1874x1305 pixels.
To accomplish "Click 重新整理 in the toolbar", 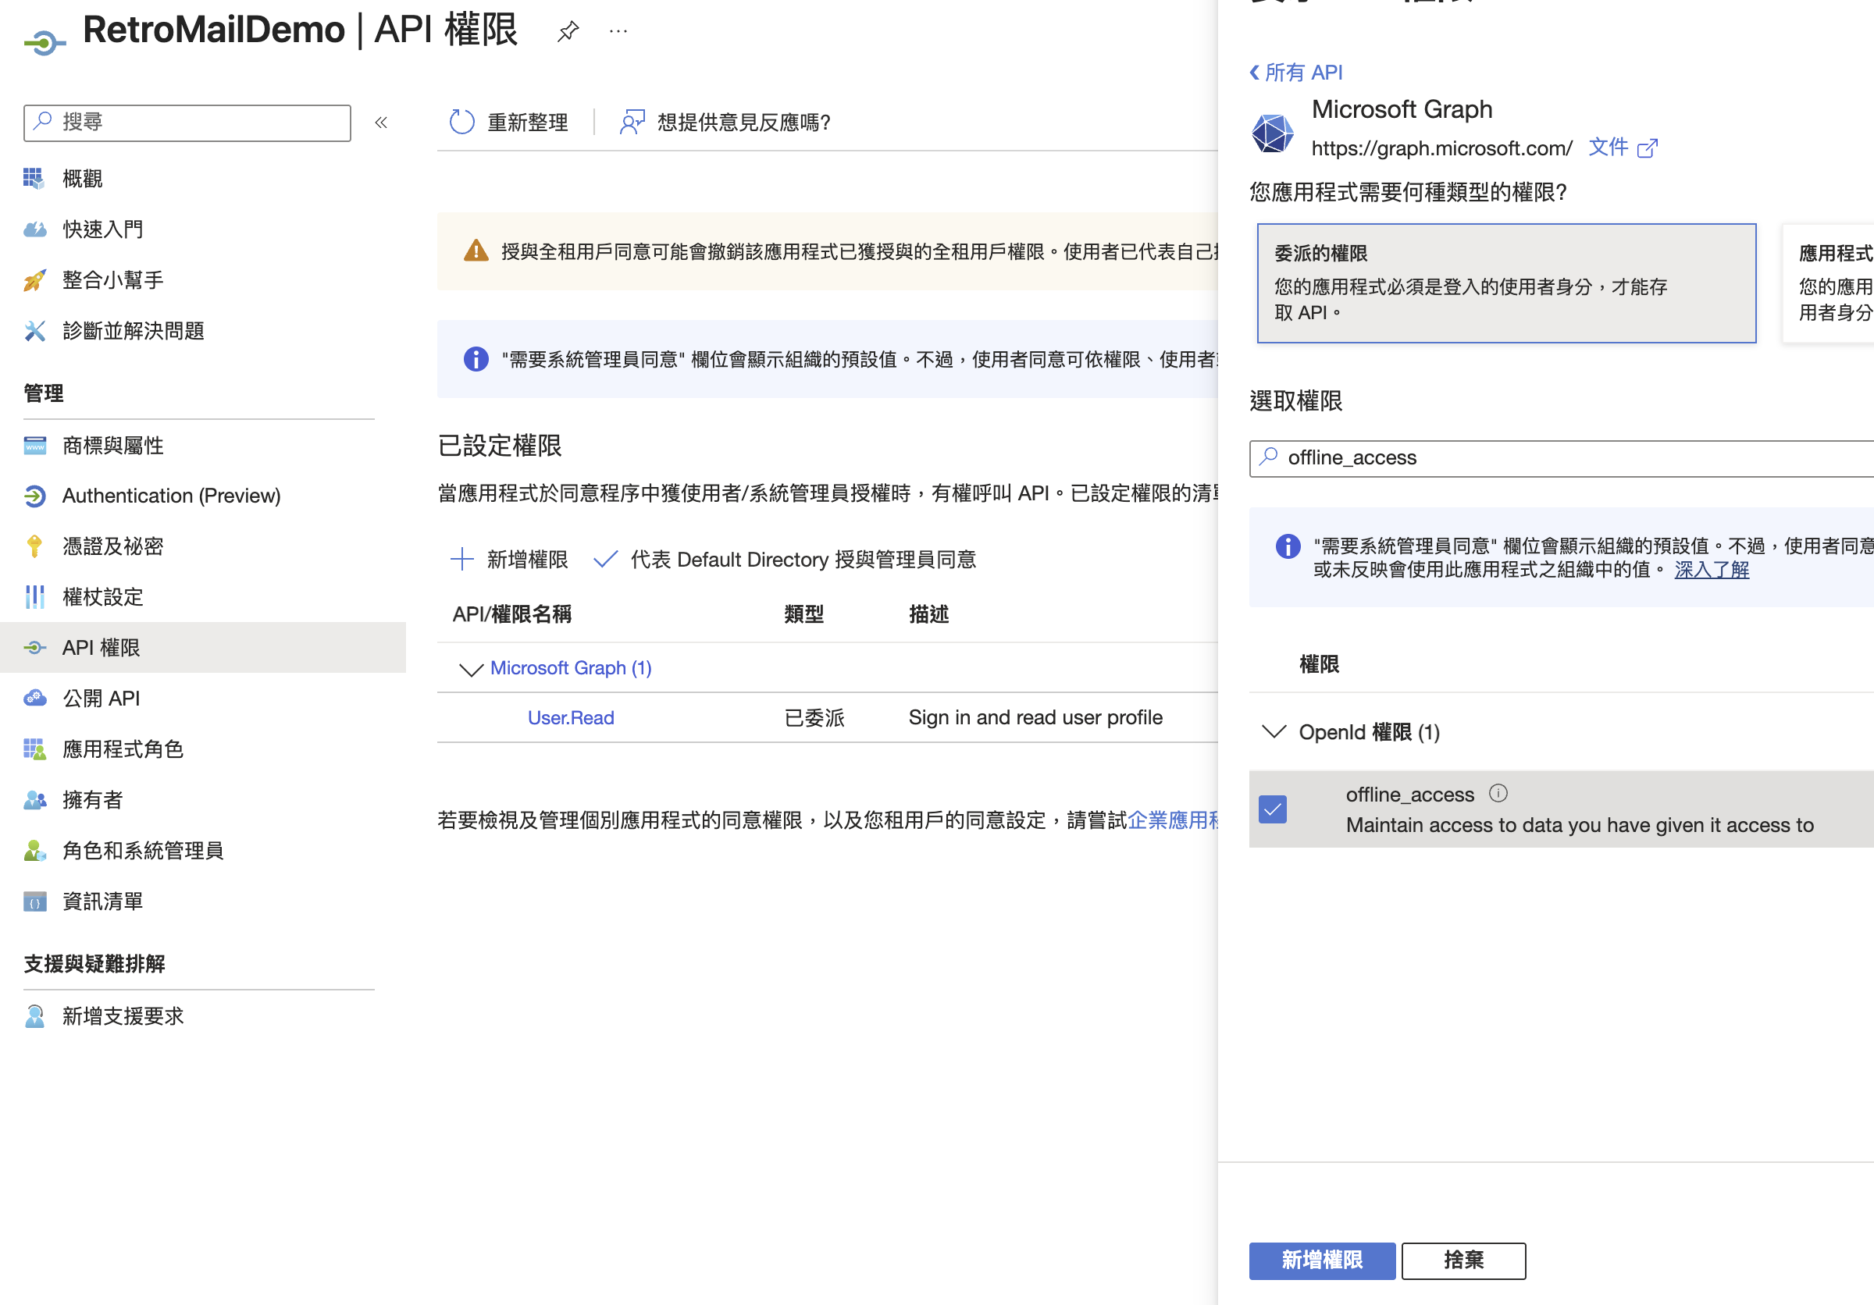I will (509, 123).
